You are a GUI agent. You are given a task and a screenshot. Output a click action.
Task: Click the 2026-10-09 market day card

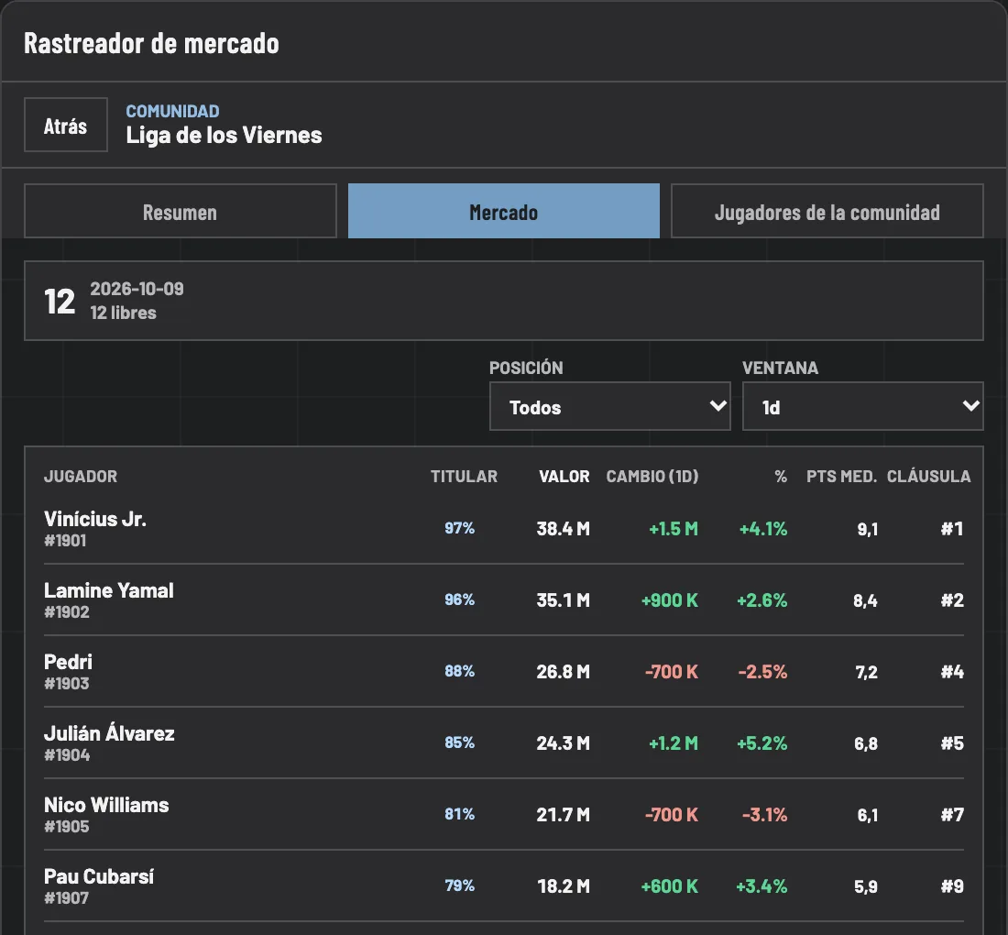(x=503, y=301)
